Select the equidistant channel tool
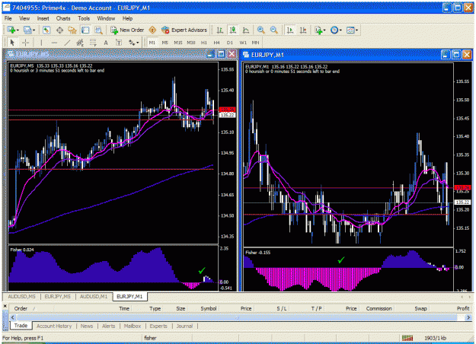476x344 pixels. [80, 43]
